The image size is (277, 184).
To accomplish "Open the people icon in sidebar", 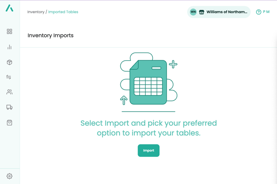I will 10,92.
